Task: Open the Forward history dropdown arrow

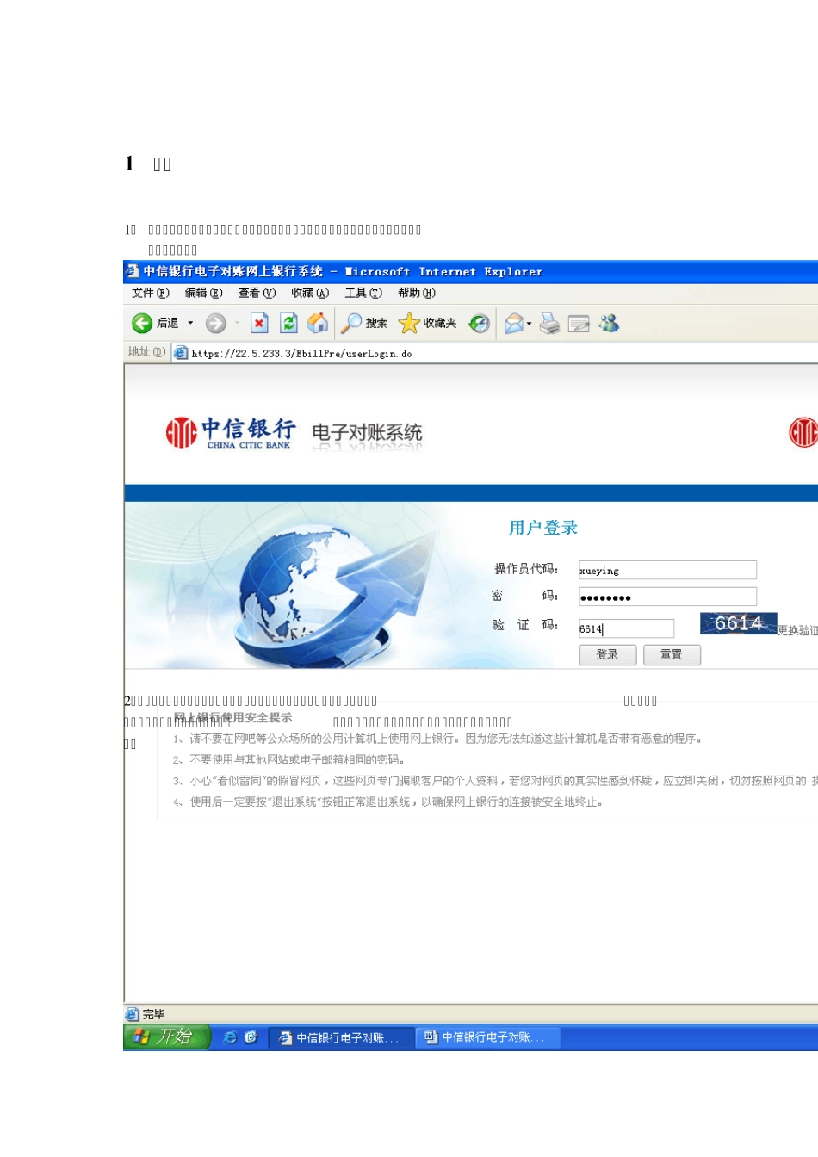Action: pyautogui.click(x=237, y=323)
